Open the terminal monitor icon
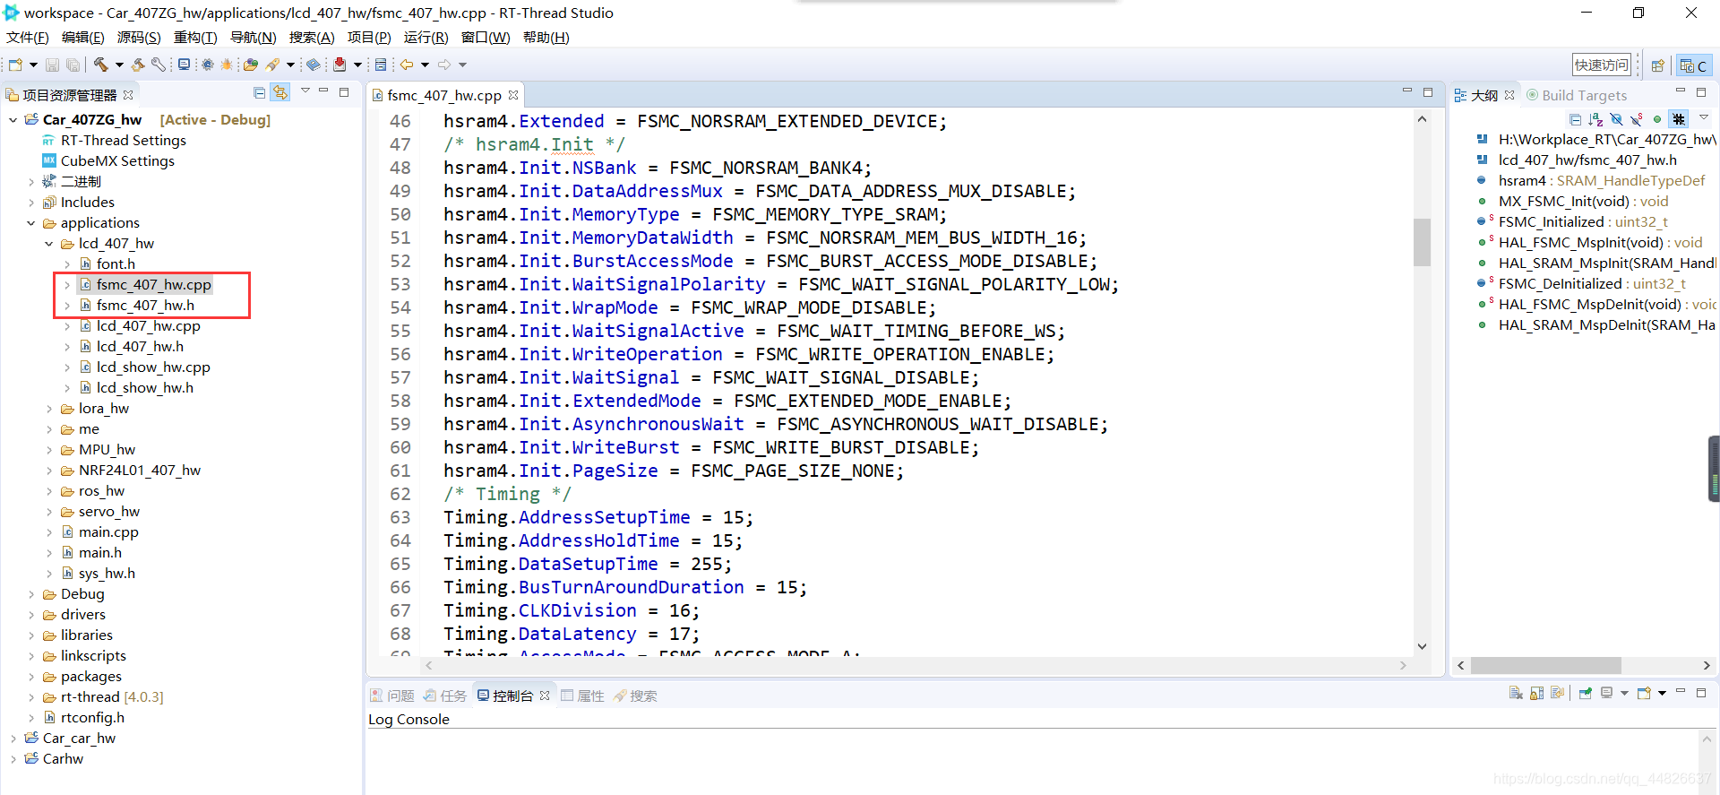 coord(184,65)
